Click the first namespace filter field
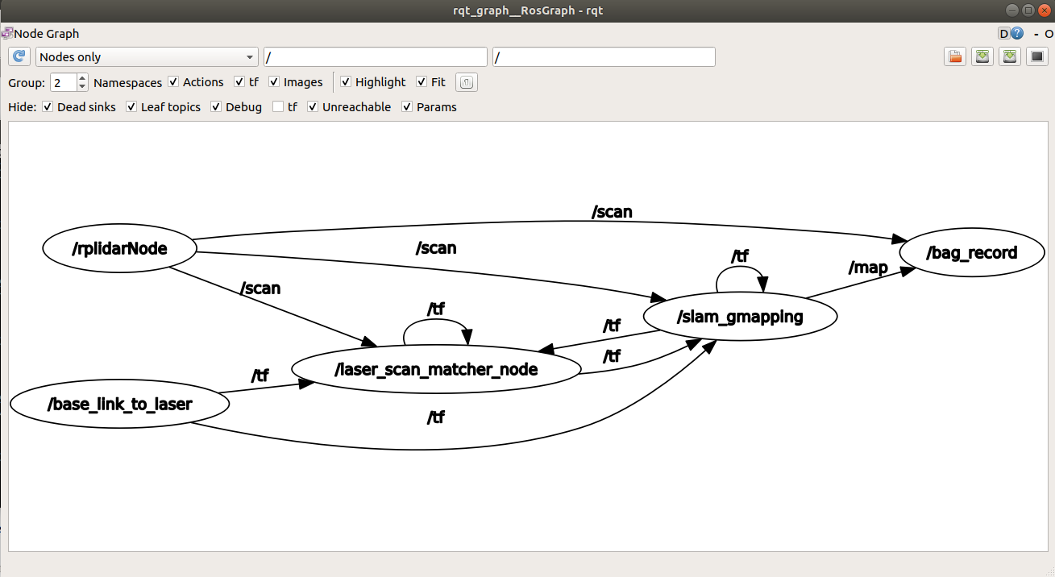1055x577 pixels. tap(376, 57)
